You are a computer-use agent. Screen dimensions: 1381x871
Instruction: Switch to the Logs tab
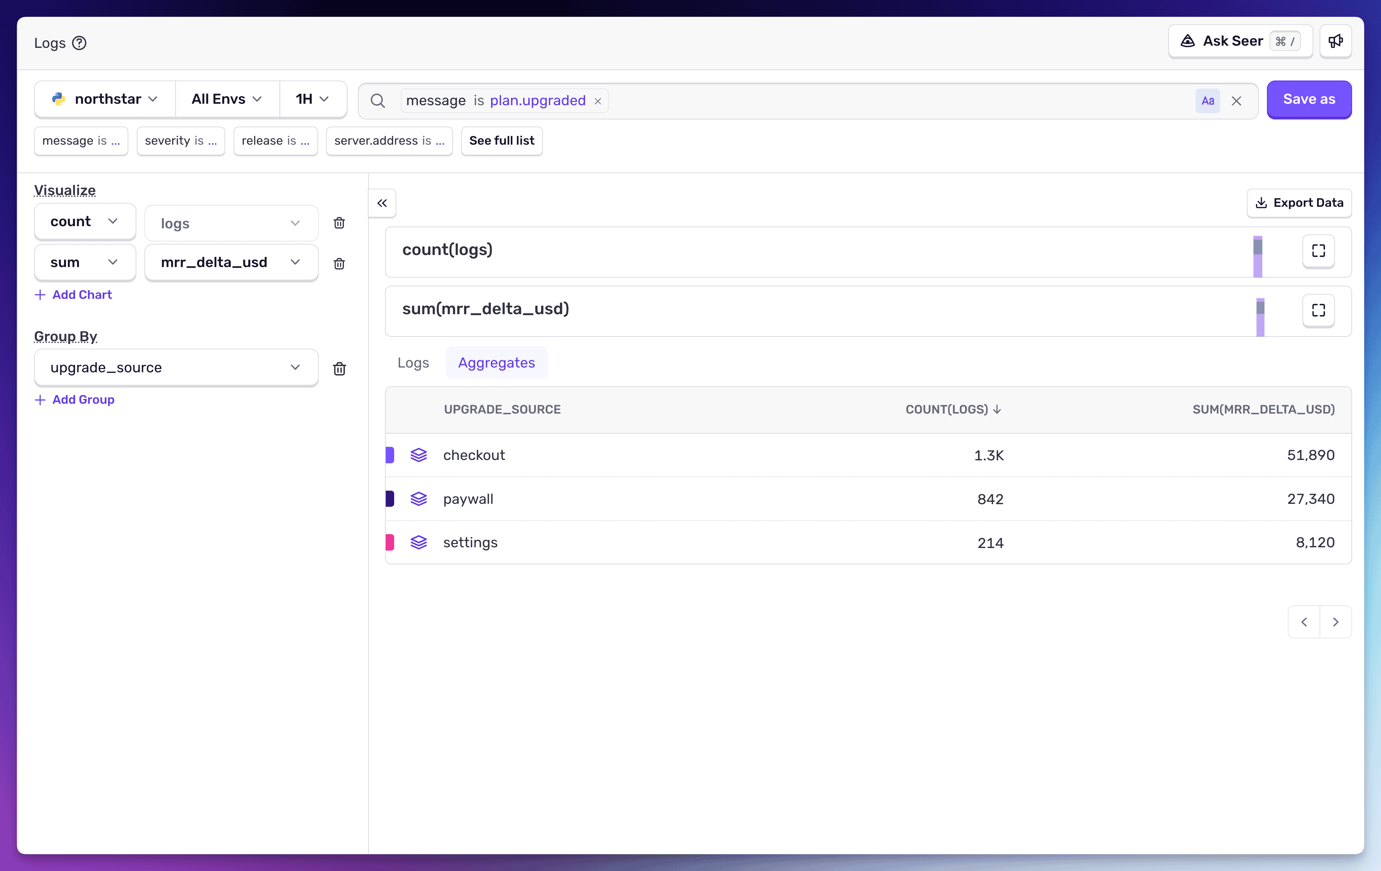[413, 363]
